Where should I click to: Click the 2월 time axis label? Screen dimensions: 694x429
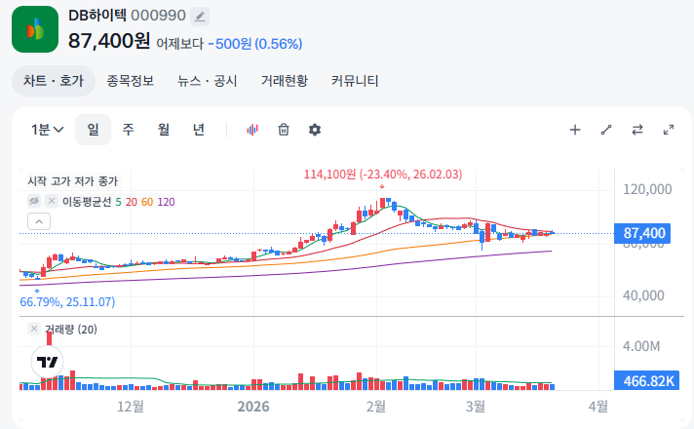click(x=376, y=407)
